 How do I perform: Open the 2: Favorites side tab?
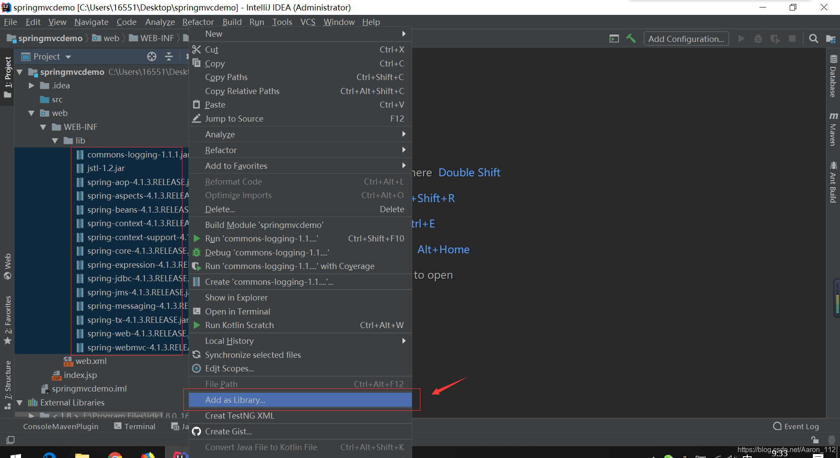pyautogui.click(x=8, y=320)
